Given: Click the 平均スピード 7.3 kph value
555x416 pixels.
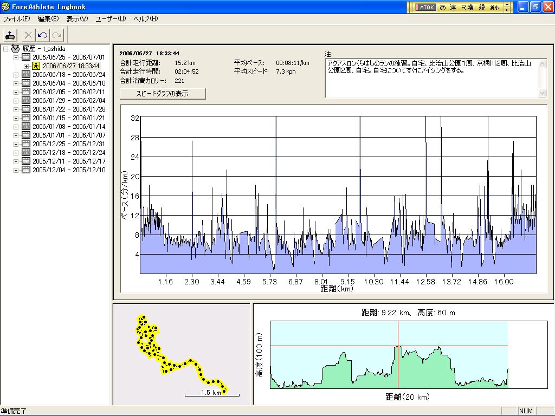Looking at the screenshot, I should tap(286, 71).
